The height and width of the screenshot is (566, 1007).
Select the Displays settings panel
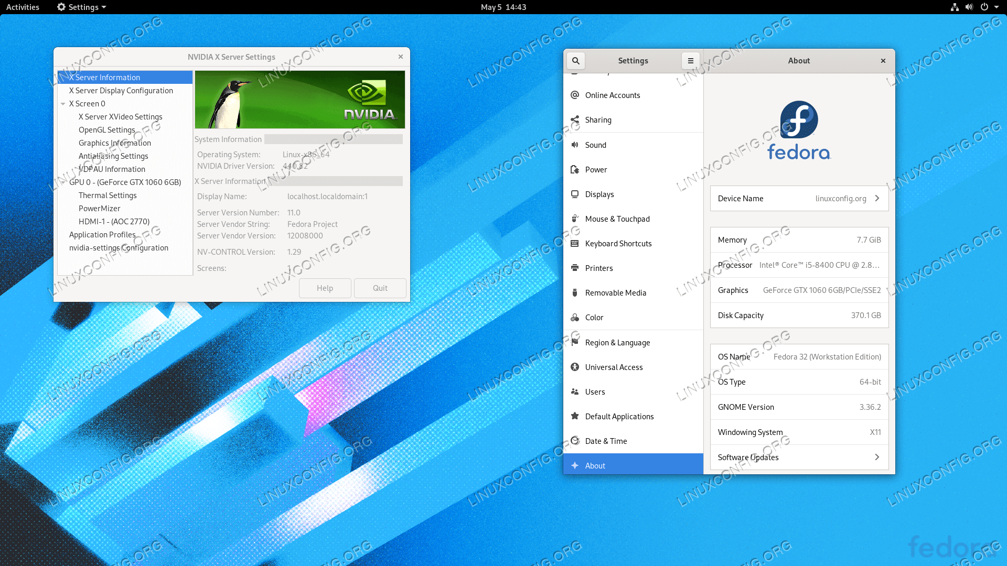click(x=599, y=194)
